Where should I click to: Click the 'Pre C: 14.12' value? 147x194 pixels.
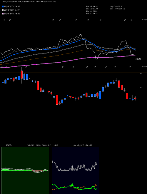coord(92,14)
